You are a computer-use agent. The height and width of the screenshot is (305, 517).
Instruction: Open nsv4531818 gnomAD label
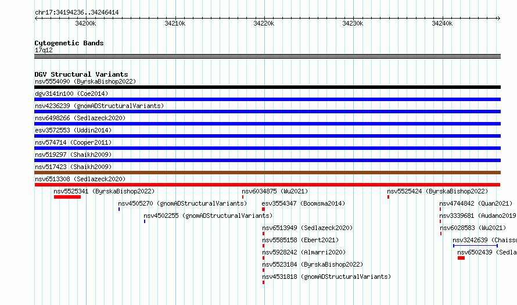click(x=326, y=277)
